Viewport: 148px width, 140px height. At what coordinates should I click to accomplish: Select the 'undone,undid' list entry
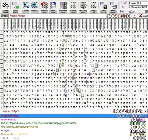tap(9, 119)
